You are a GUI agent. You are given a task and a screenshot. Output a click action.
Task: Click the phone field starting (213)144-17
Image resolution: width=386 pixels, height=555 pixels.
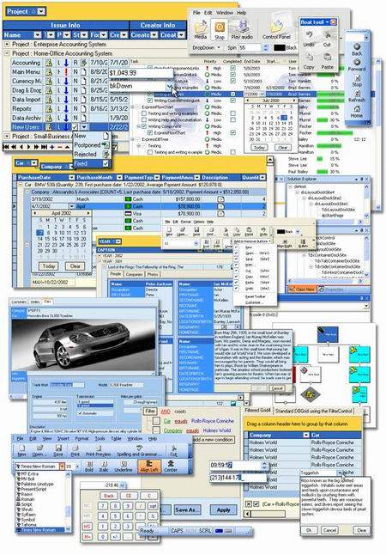click(238, 478)
